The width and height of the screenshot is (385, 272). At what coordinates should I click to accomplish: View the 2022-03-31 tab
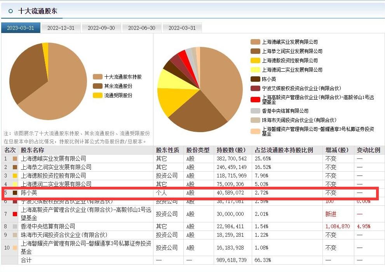(x=182, y=28)
